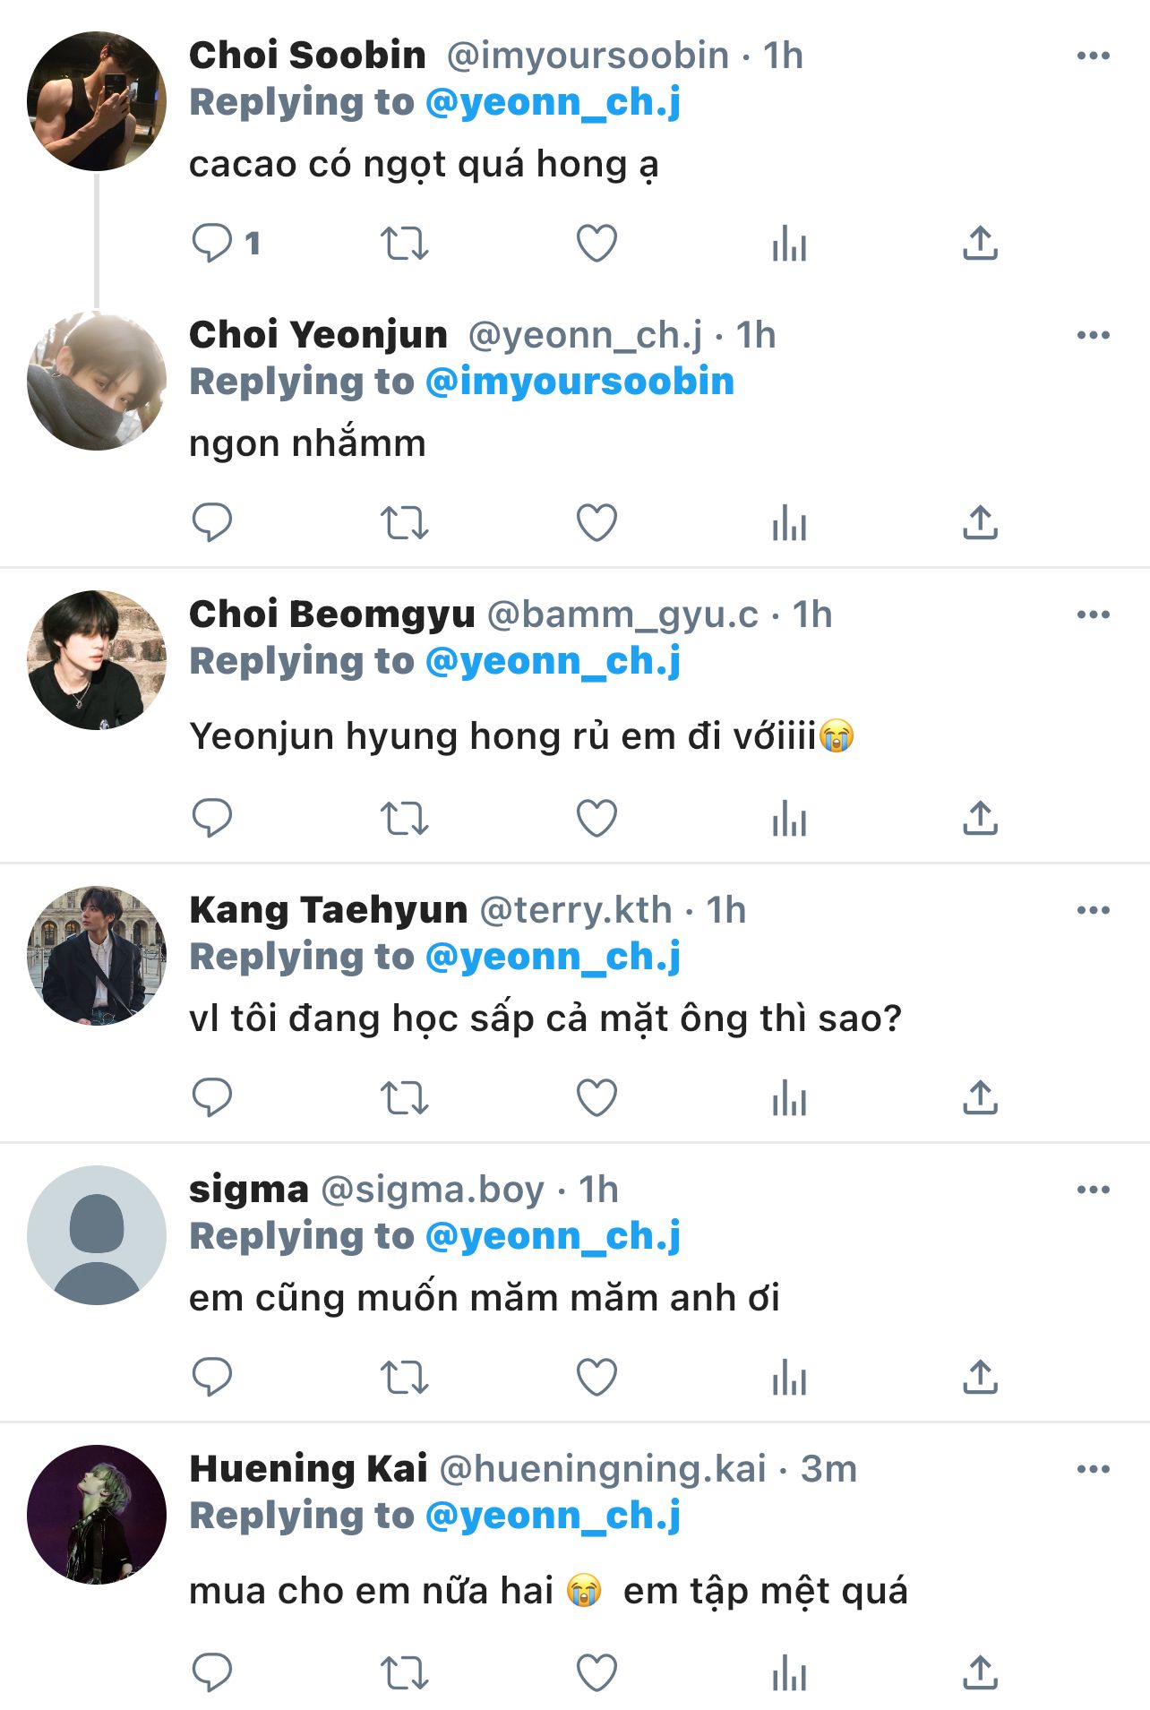
Task: Open more options menu for Kang Taehyun's tweet
Action: [x=1093, y=910]
